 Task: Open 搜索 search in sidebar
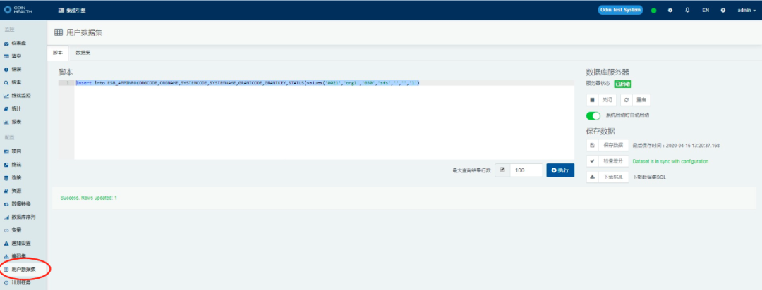(x=16, y=82)
